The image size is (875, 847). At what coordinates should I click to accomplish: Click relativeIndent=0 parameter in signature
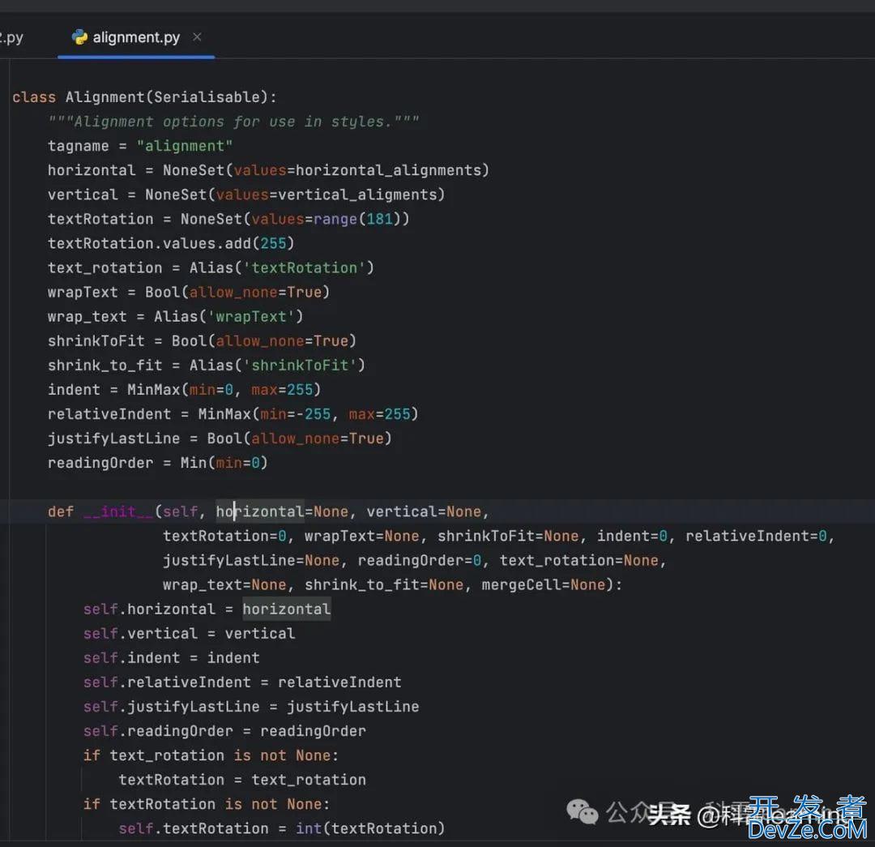[756, 536]
